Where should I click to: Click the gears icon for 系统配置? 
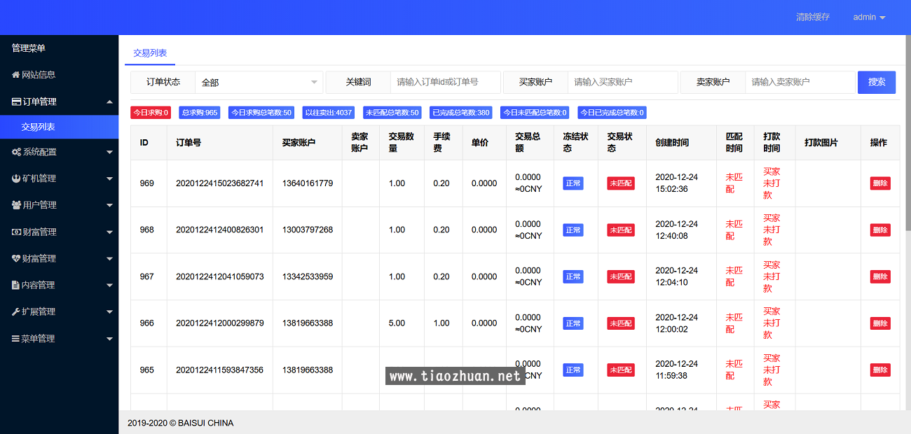(x=16, y=152)
